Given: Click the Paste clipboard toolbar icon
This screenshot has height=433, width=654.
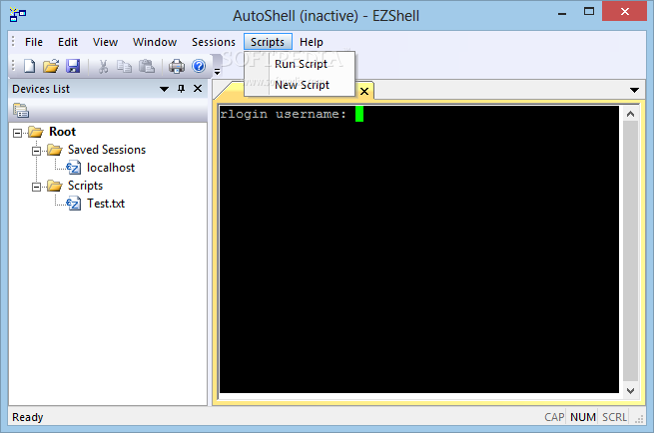Looking at the screenshot, I should point(147,66).
